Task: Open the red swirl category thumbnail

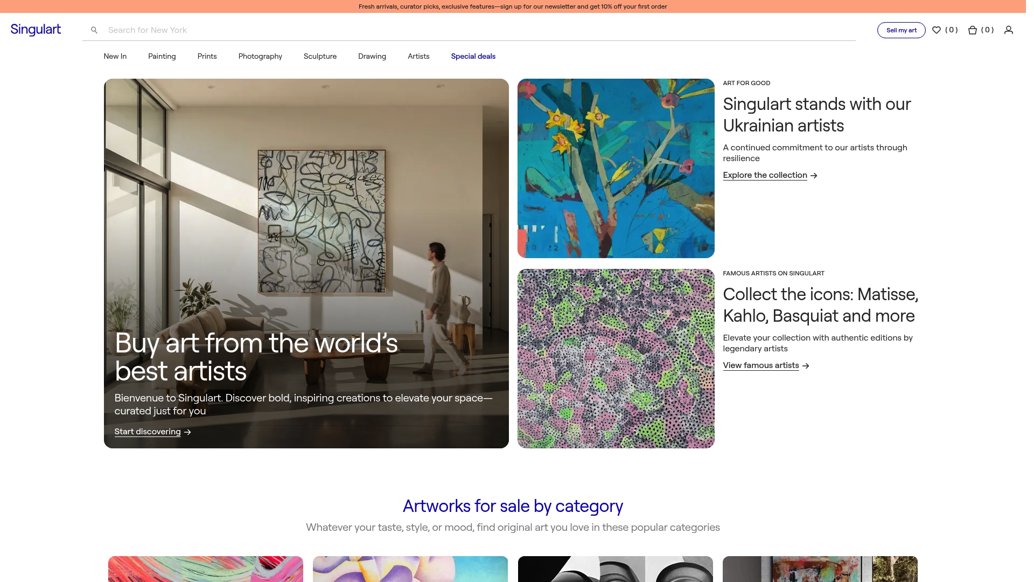Action: point(206,569)
